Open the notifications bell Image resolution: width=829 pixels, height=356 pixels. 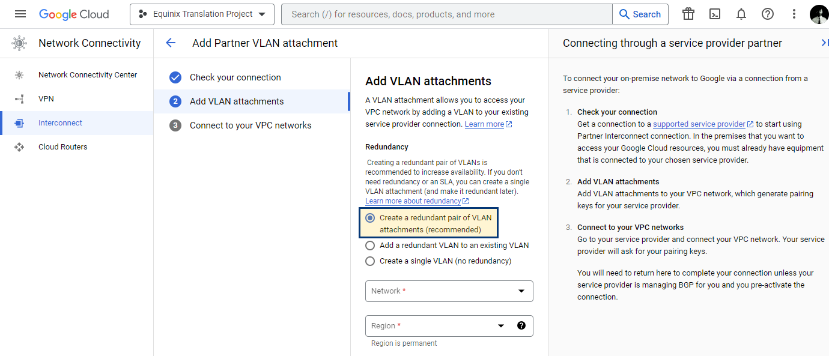(x=741, y=14)
